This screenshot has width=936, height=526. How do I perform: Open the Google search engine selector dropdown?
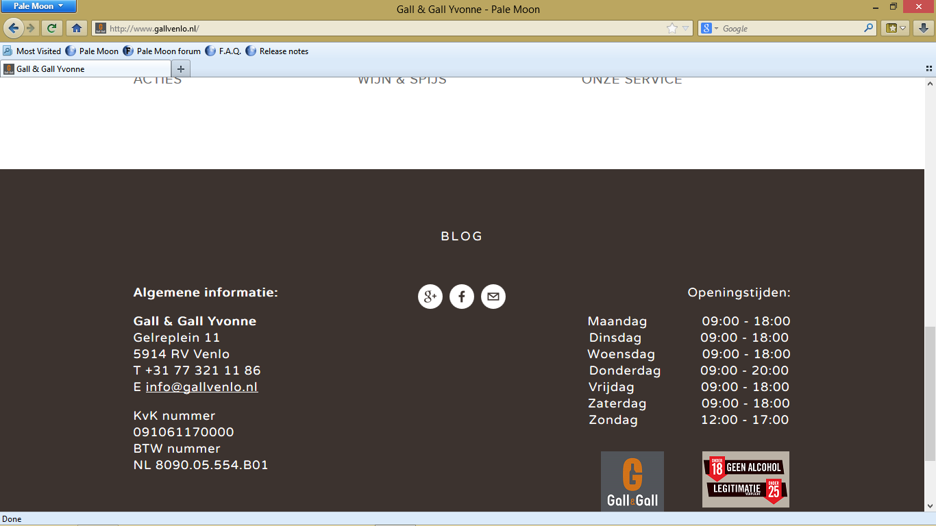click(709, 28)
